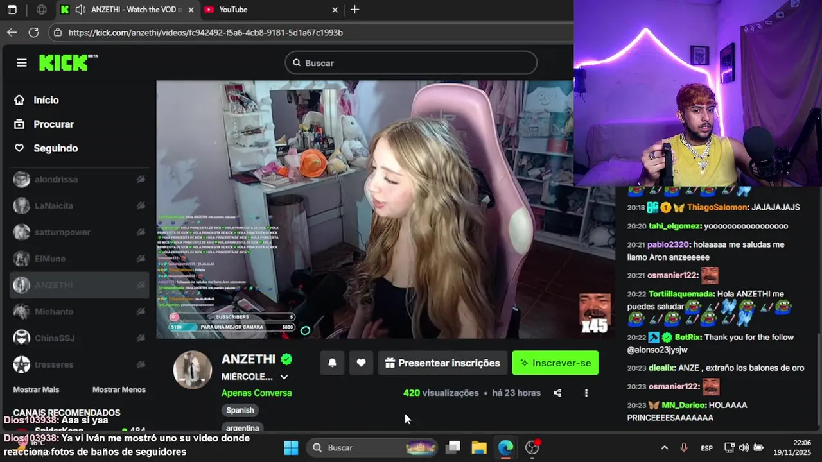The image size is (822, 462).
Task: Click offline icon beside Michanto
Action: (x=141, y=311)
